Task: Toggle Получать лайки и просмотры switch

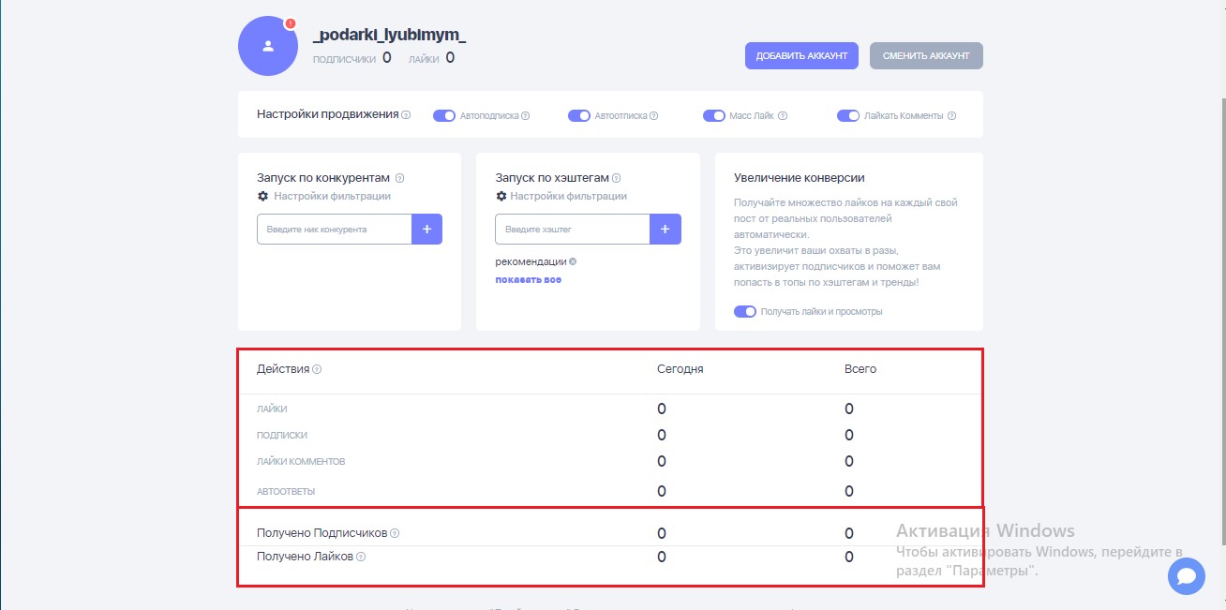Action: [745, 311]
